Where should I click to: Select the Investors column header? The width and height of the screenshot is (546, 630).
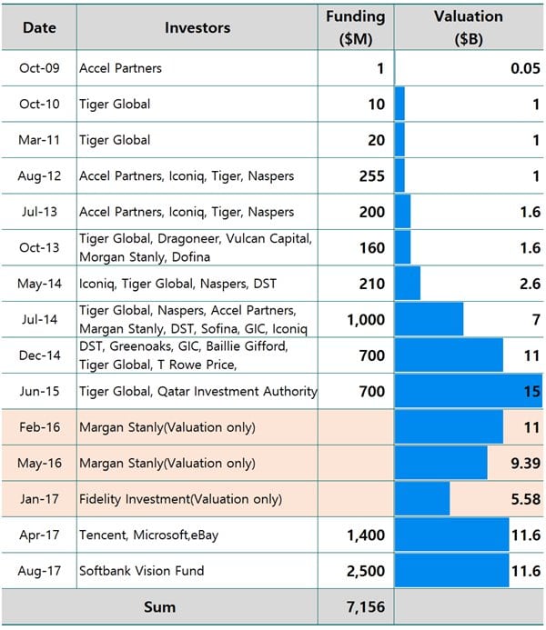pyautogui.click(x=197, y=27)
